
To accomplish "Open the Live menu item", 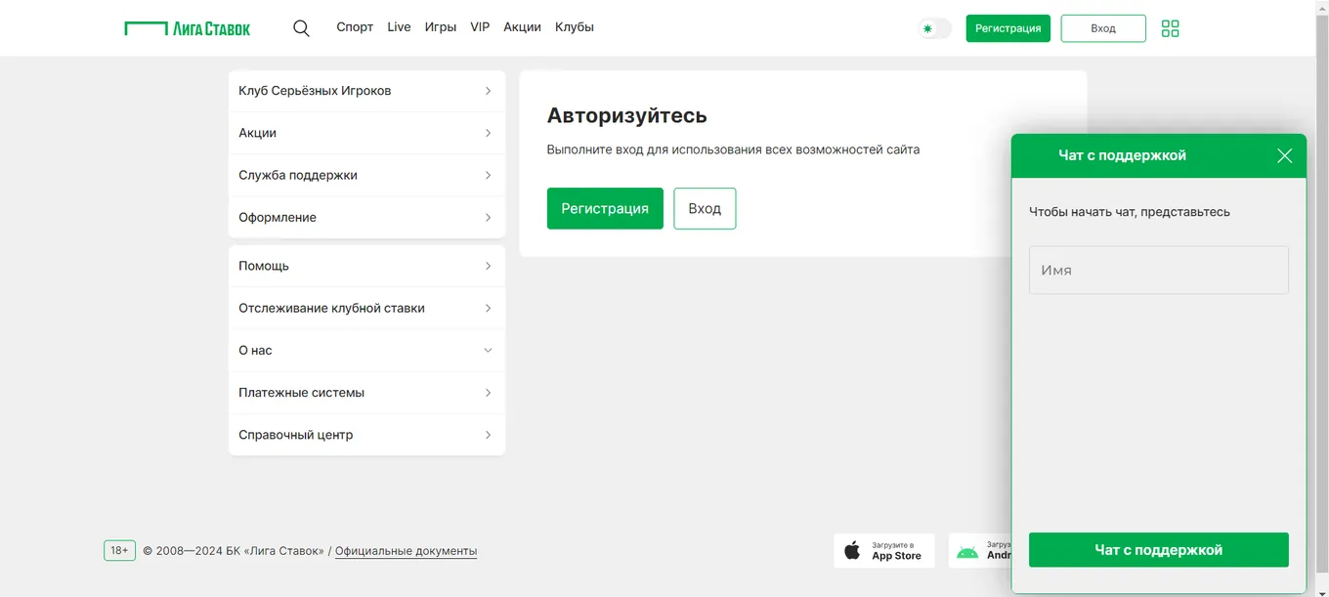I will (x=399, y=27).
